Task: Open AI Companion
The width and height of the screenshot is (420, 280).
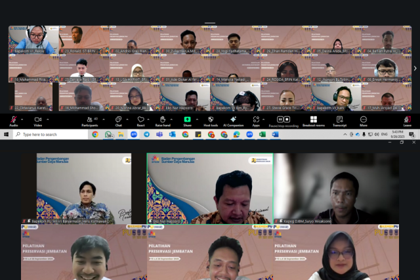Action: [234, 120]
